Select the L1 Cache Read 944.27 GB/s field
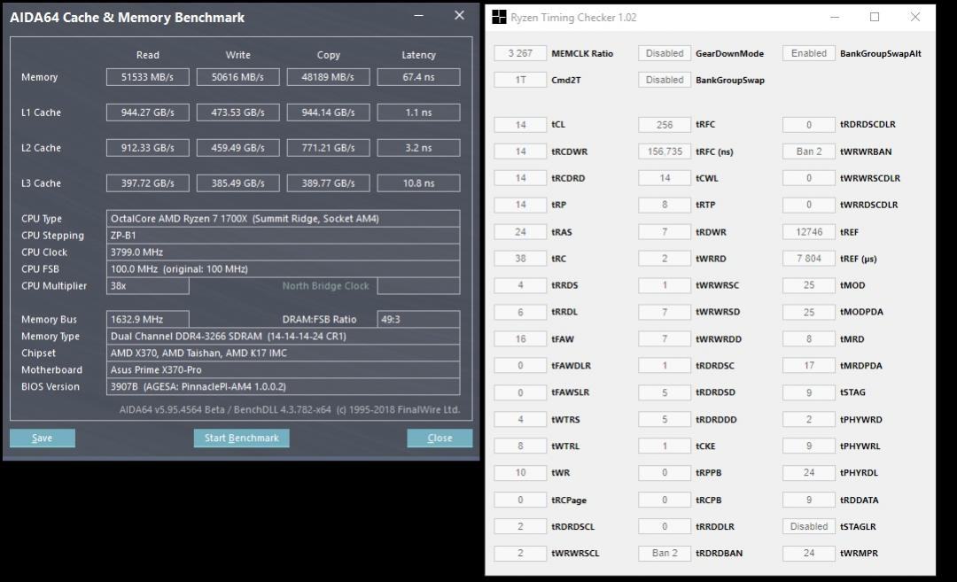Viewport: 957px width, 582px height. tap(148, 113)
